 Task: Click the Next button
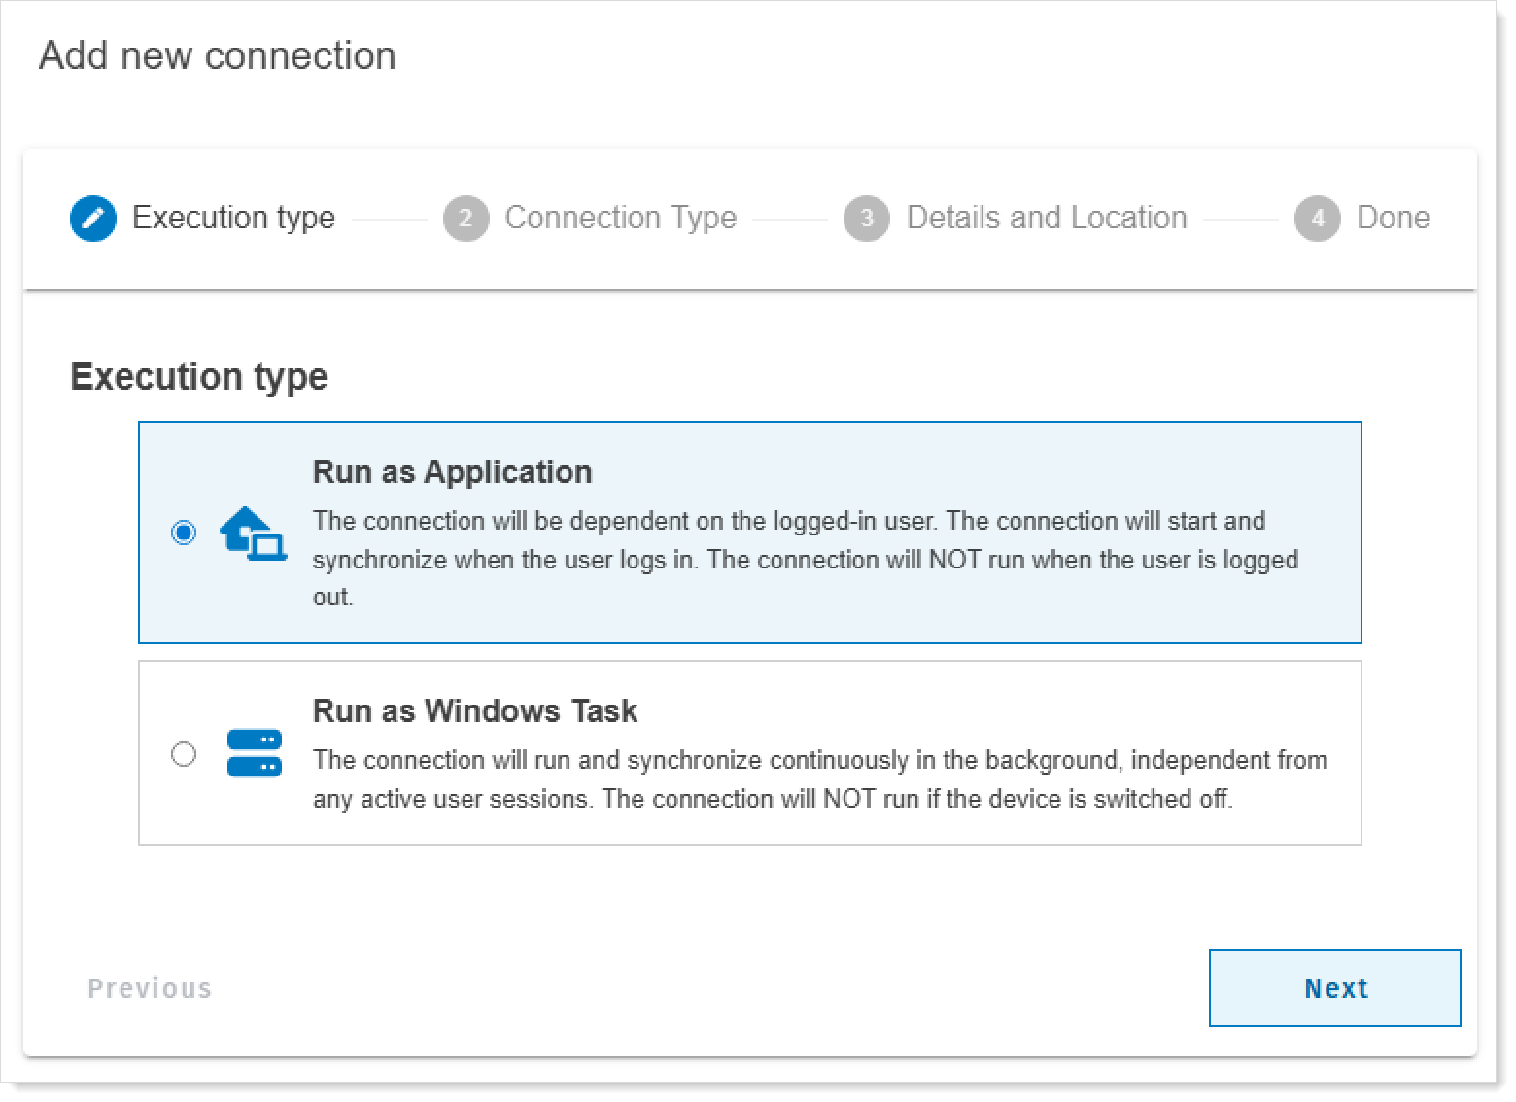click(x=1335, y=988)
